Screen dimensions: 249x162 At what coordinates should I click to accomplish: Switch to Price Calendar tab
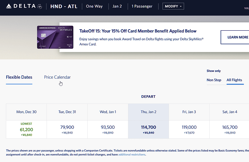coord(57,77)
